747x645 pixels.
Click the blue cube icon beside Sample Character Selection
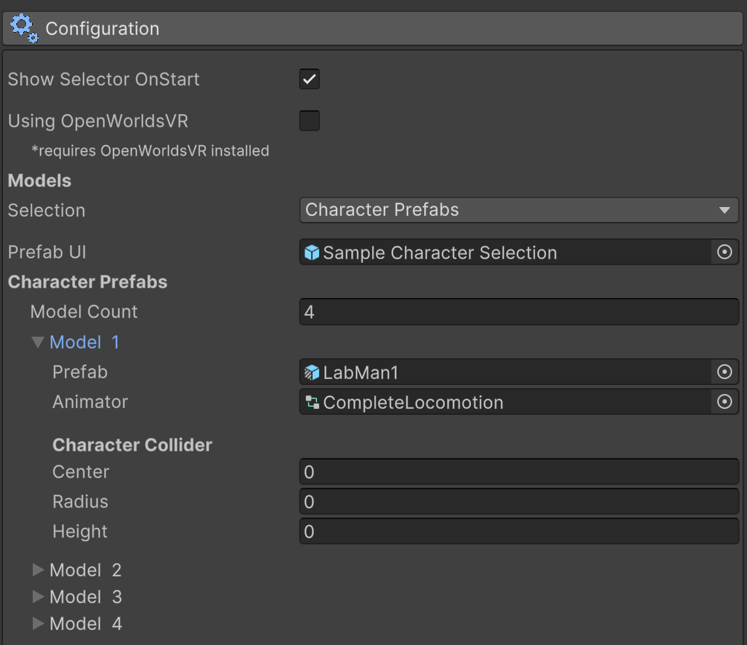pyautogui.click(x=312, y=252)
